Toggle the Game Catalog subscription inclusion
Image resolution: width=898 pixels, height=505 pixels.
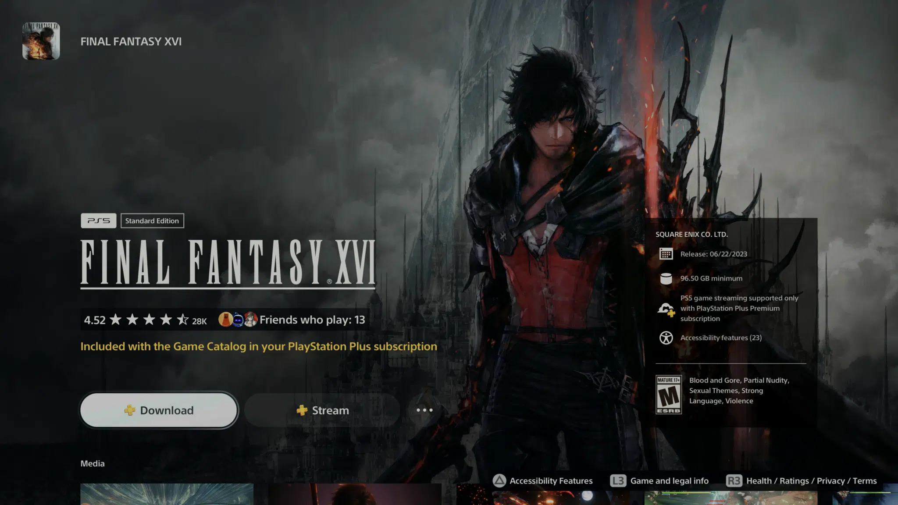click(258, 346)
